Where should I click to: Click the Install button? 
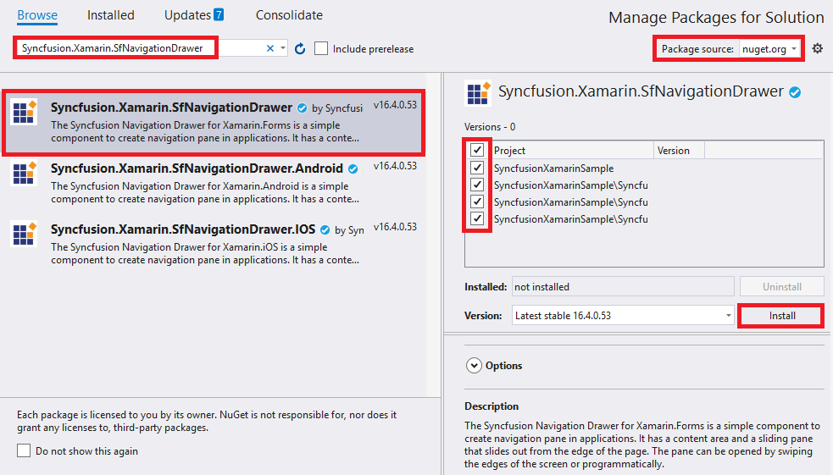(x=781, y=316)
